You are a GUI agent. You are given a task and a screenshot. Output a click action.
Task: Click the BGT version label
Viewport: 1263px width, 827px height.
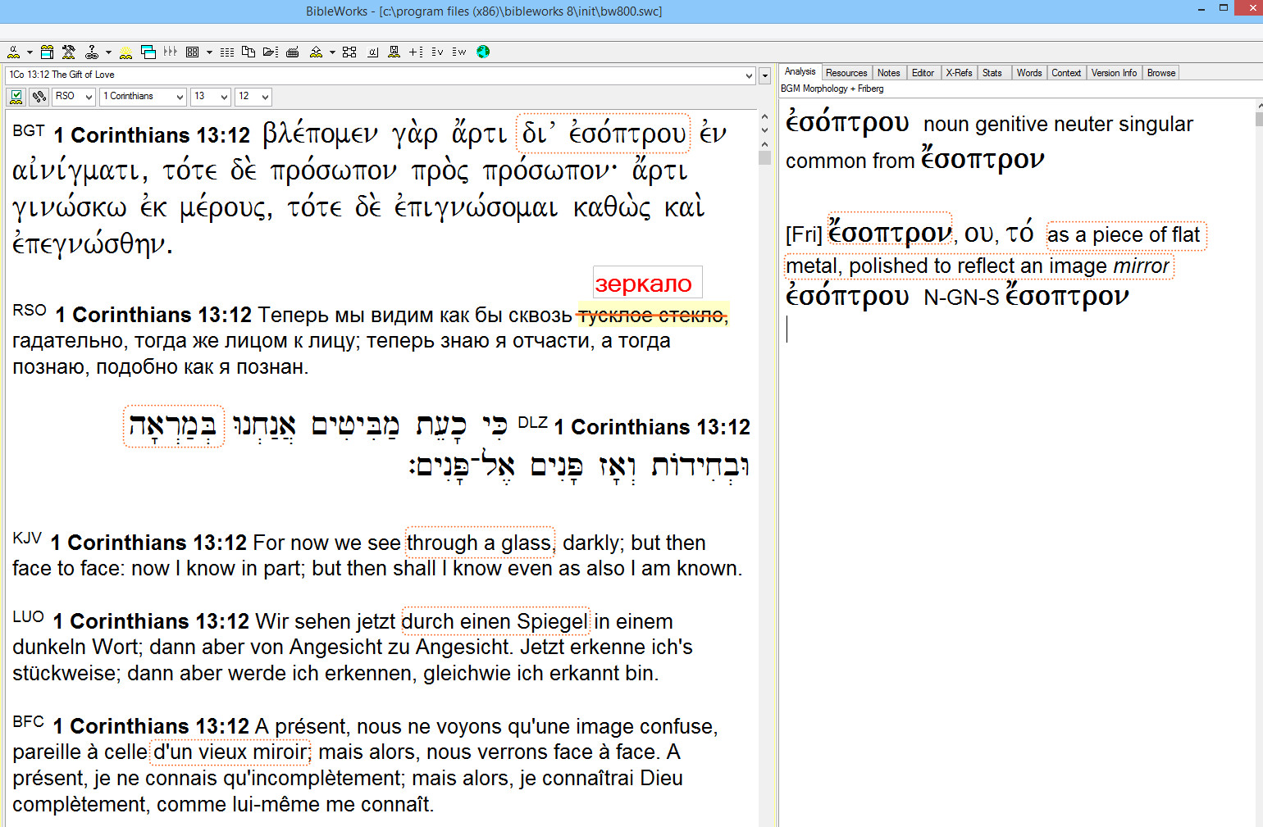pos(29,130)
